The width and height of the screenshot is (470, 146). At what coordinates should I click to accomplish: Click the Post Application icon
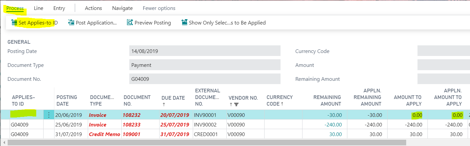tap(71, 23)
